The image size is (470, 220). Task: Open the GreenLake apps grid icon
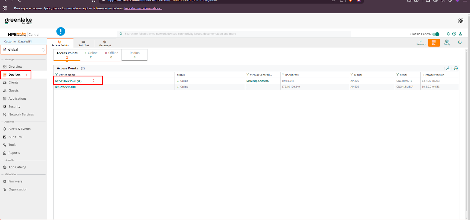(x=461, y=21)
